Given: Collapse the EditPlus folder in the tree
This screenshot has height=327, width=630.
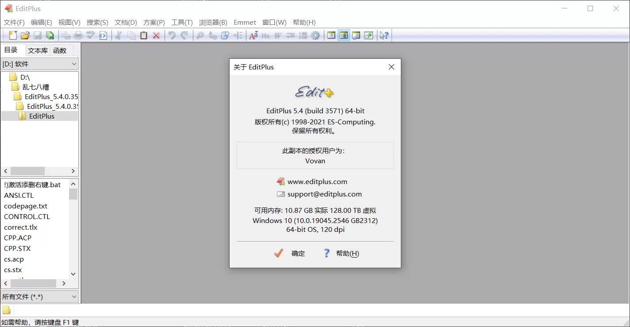Looking at the screenshot, I should pyautogui.click(x=41, y=116).
